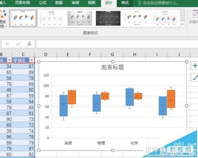Select column J header
Screen dimensions: 198x158
179,54
